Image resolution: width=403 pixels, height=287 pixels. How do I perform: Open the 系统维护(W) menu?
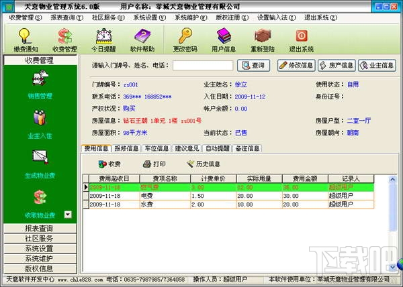(x=191, y=17)
